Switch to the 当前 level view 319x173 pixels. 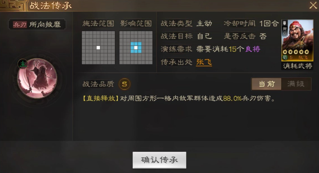point(267,84)
